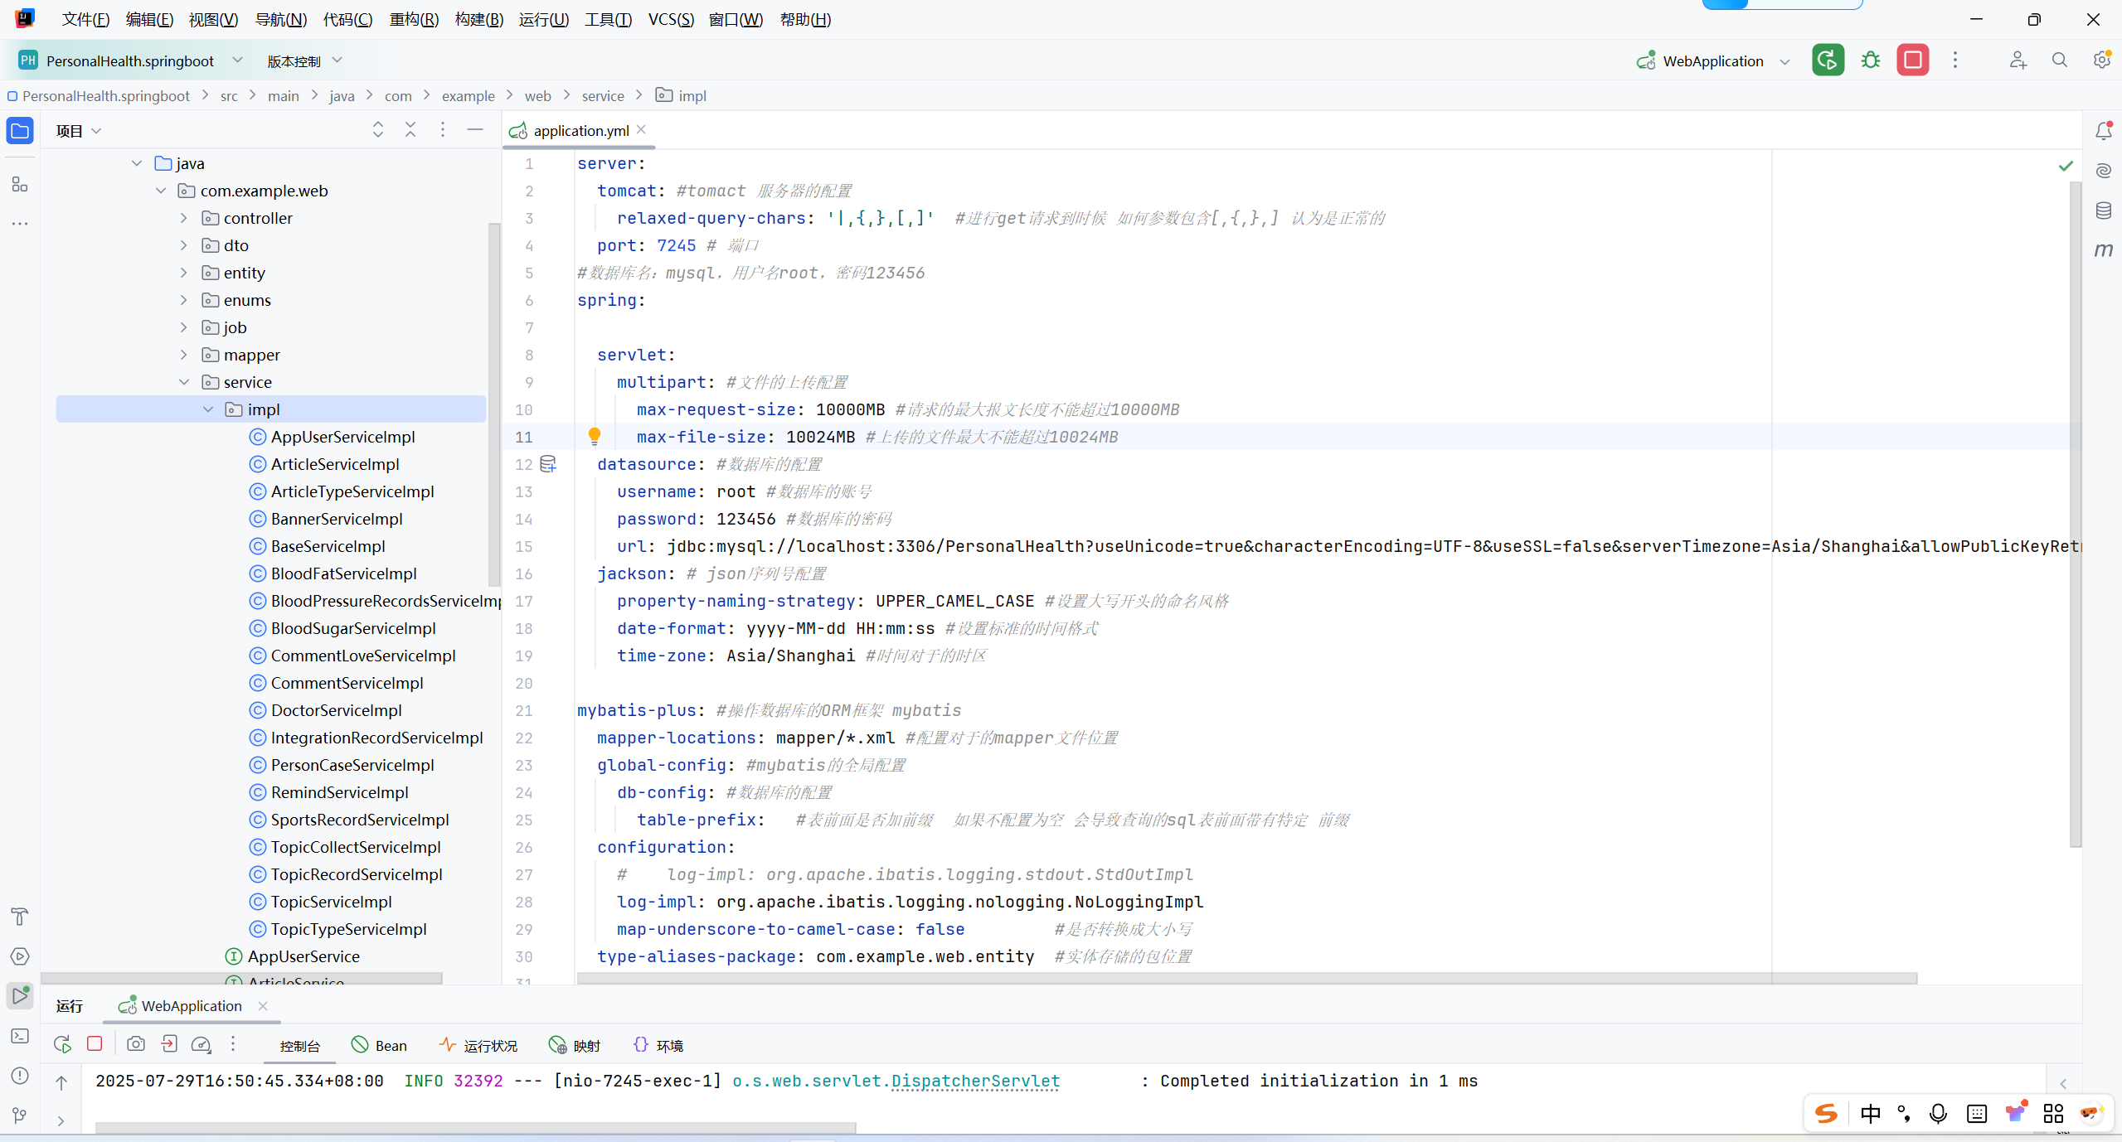This screenshot has height=1142, width=2122.
Task: Open the Run tool window icon
Action: [20, 995]
